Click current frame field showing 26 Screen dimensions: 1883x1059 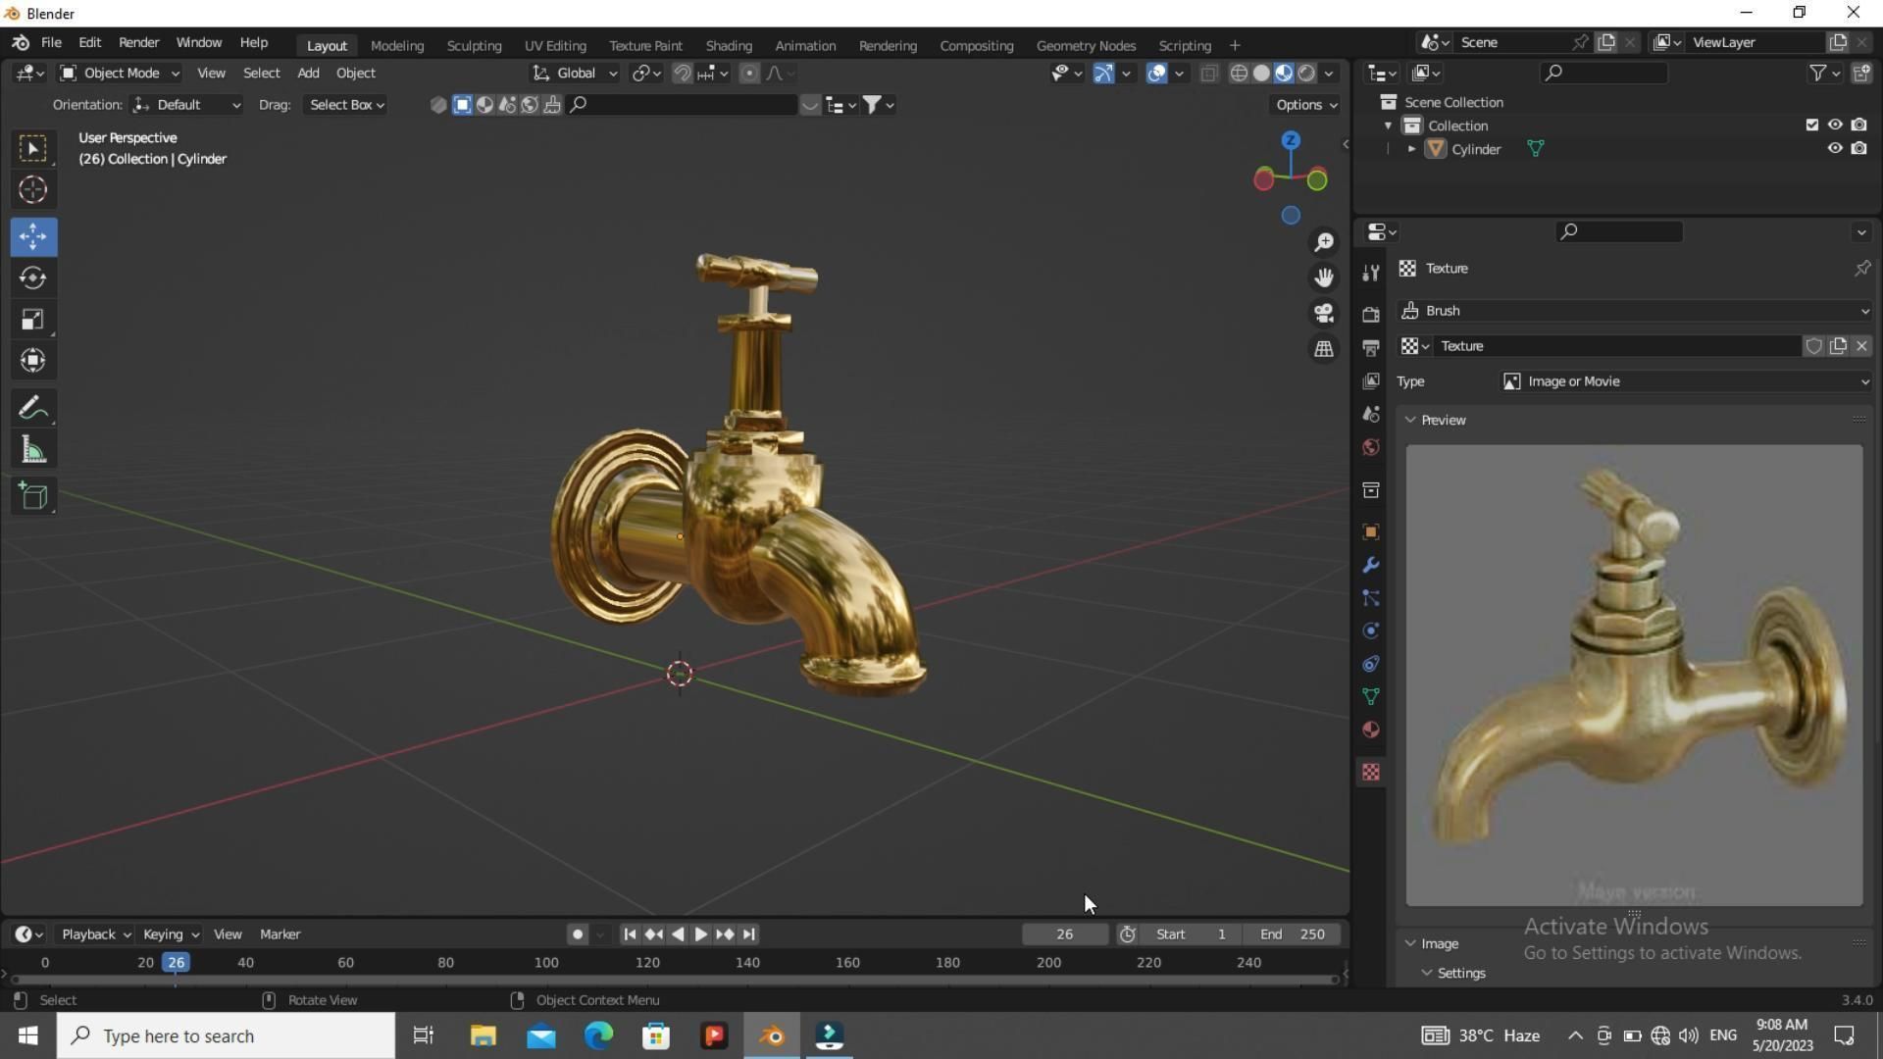1065,934
